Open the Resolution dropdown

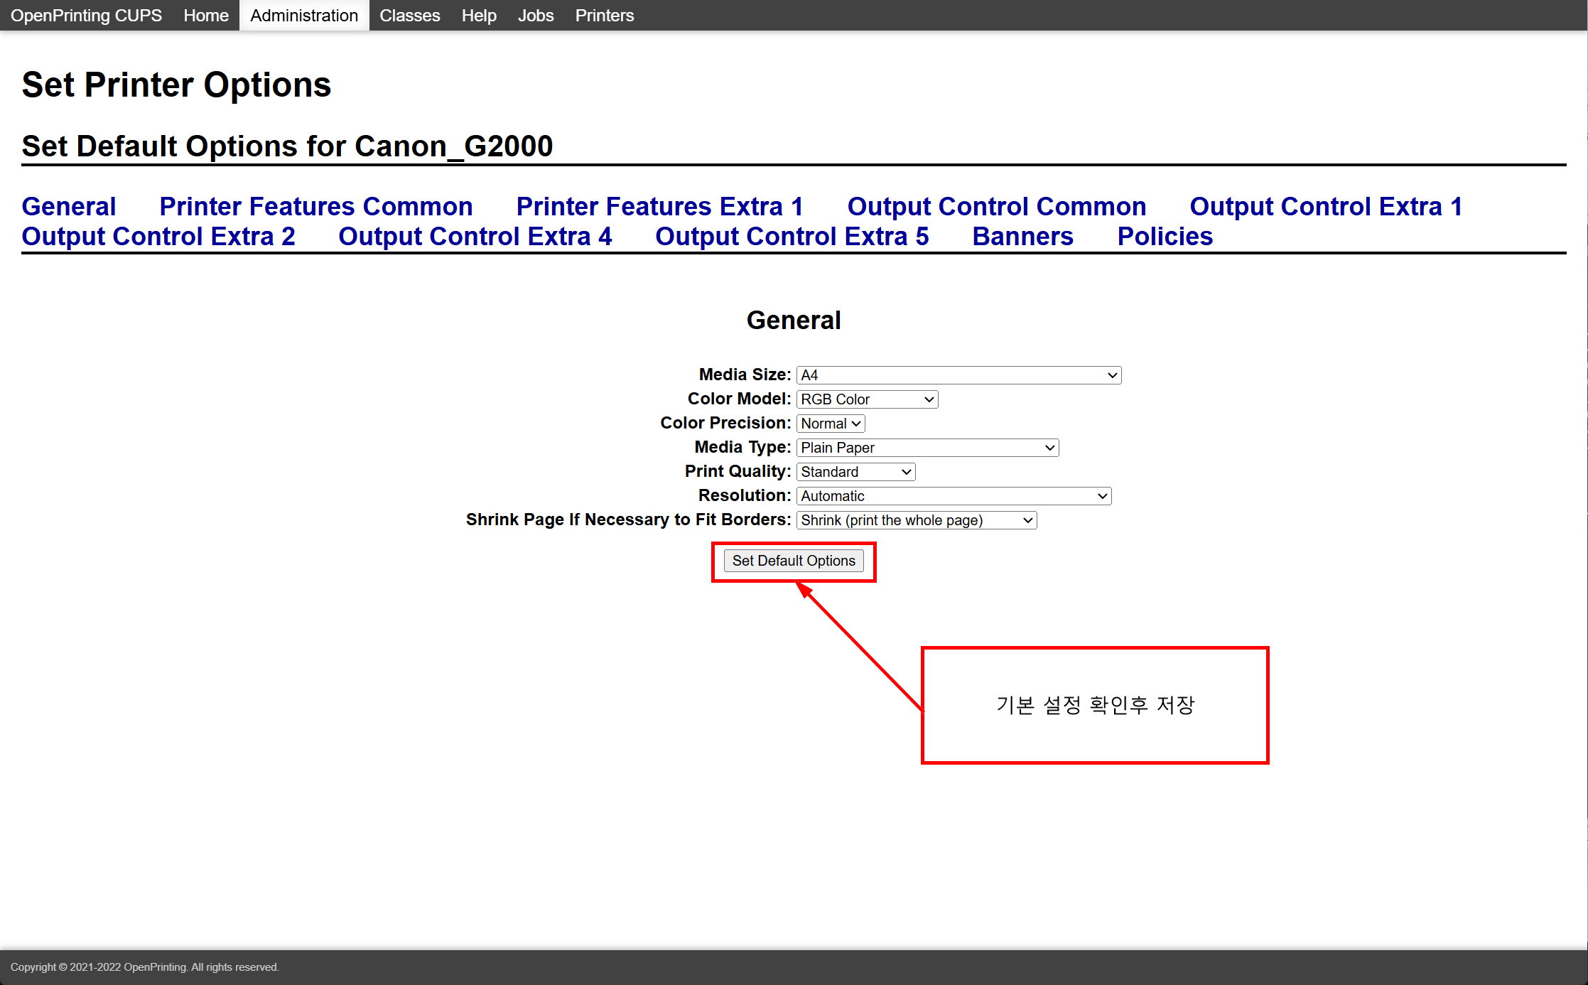[953, 496]
